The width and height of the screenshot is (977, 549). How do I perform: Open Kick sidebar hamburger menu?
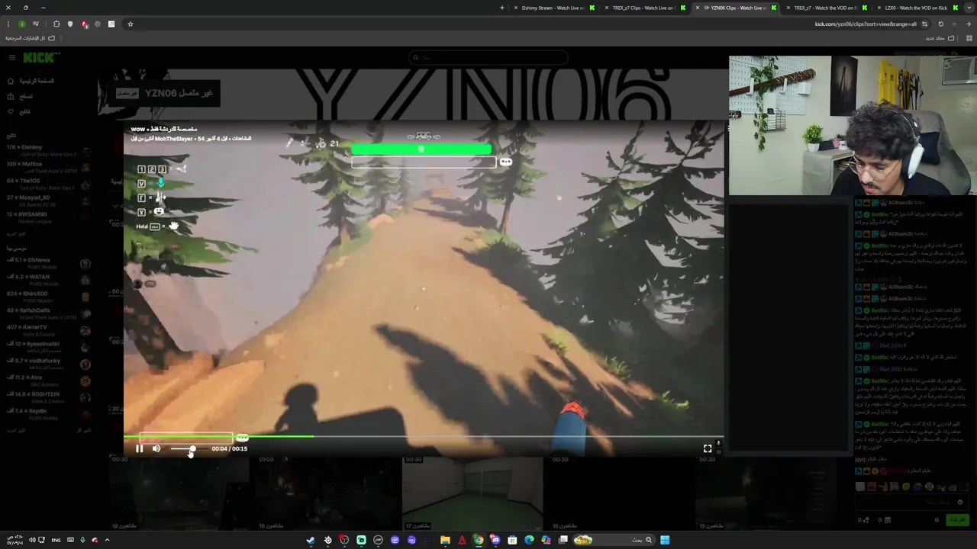(x=11, y=57)
